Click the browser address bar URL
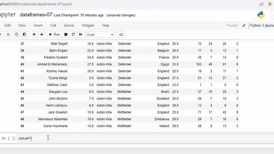 point(36,4)
